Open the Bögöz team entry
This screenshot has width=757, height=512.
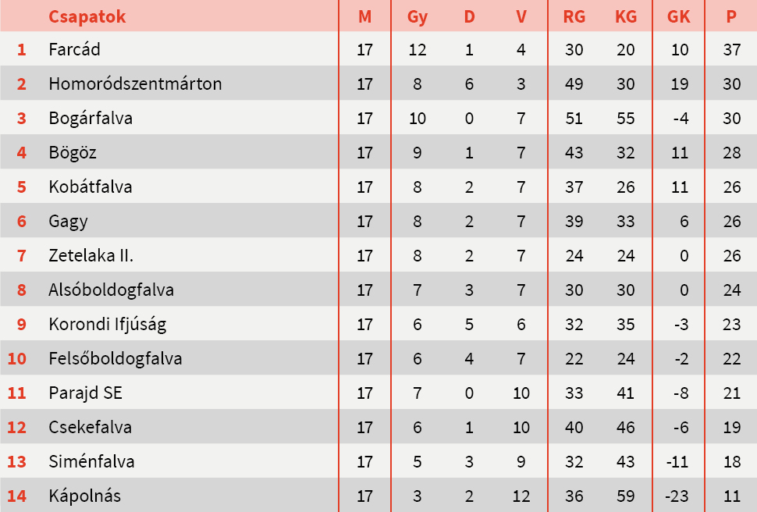pyautogui.click(x=73, y=153)
